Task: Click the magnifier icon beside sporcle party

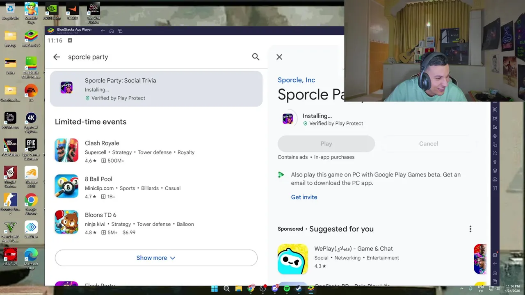Action: click(x=256, y=57)
